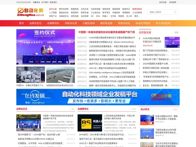
Task: Click the 智能自动化 category label
Action: click(x=82, y=42)
